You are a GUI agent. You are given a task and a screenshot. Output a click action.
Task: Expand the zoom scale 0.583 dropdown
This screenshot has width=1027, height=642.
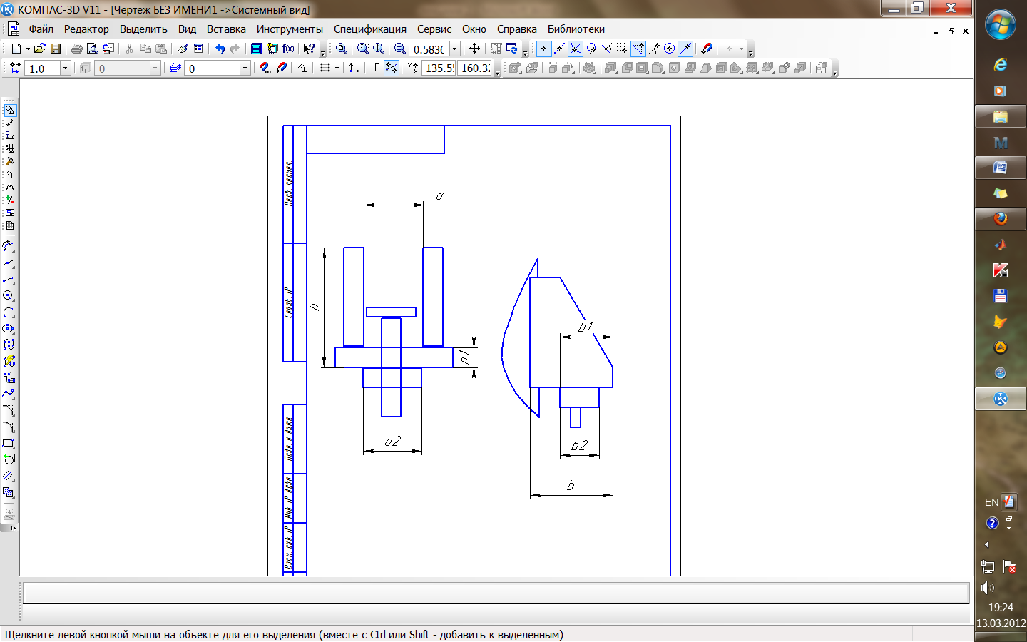point(454,49)
